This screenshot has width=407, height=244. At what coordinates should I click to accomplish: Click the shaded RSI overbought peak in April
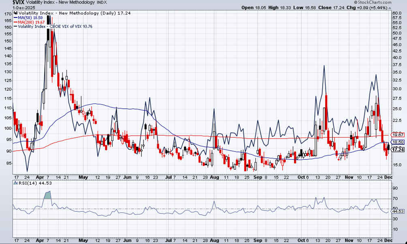tap(48, 194)
